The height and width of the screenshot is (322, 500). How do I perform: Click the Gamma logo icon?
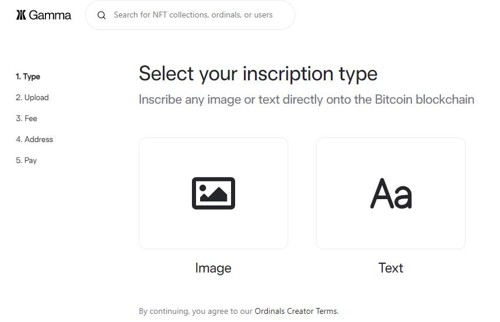[21, 15]
